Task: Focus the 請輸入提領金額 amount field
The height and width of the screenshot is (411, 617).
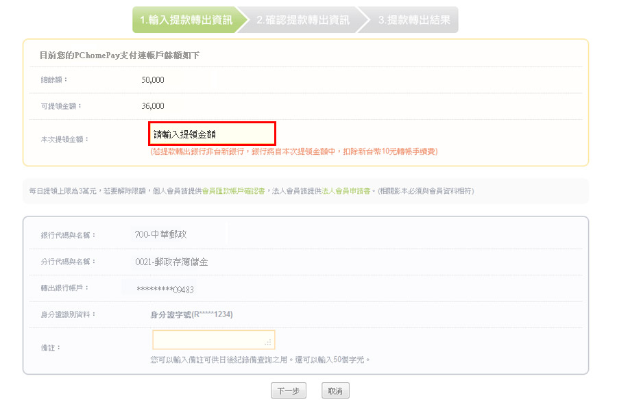Action: 212,134
